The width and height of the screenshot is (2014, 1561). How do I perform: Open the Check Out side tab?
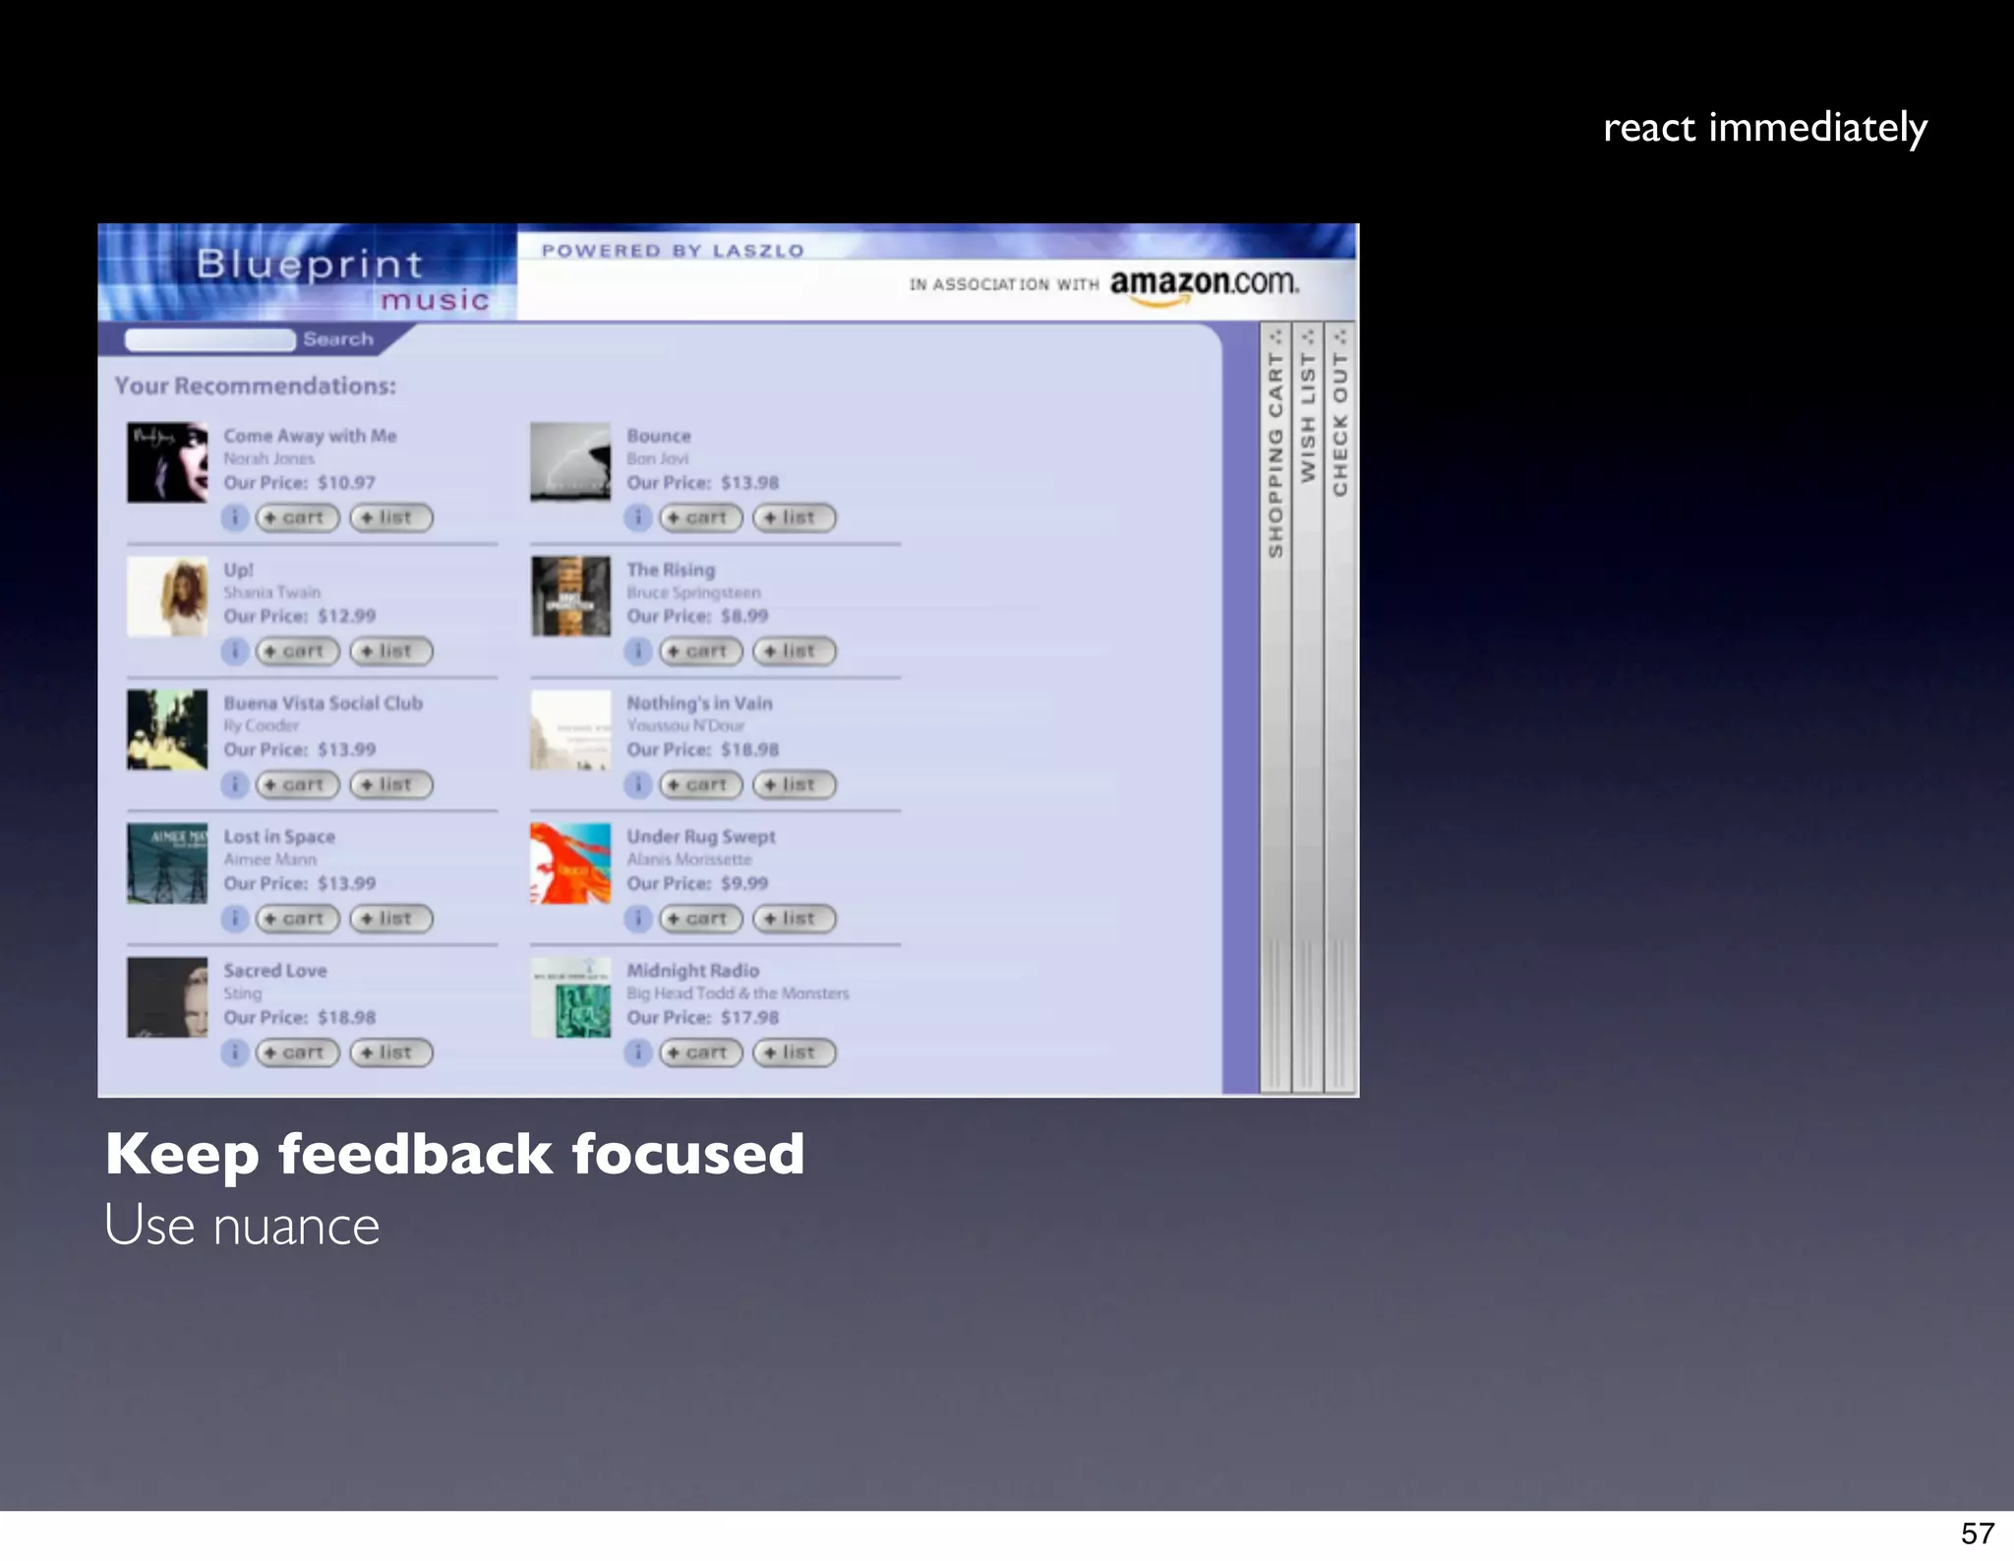(x=1339, y=706)
